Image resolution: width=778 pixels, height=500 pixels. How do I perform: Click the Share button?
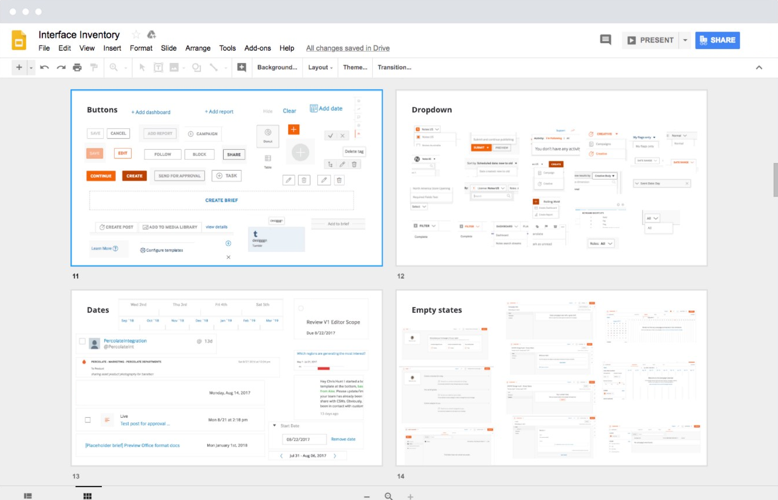[717, 40]
